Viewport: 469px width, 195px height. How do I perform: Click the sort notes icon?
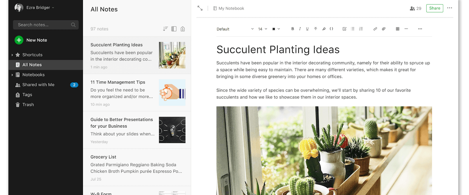point(165,29)
